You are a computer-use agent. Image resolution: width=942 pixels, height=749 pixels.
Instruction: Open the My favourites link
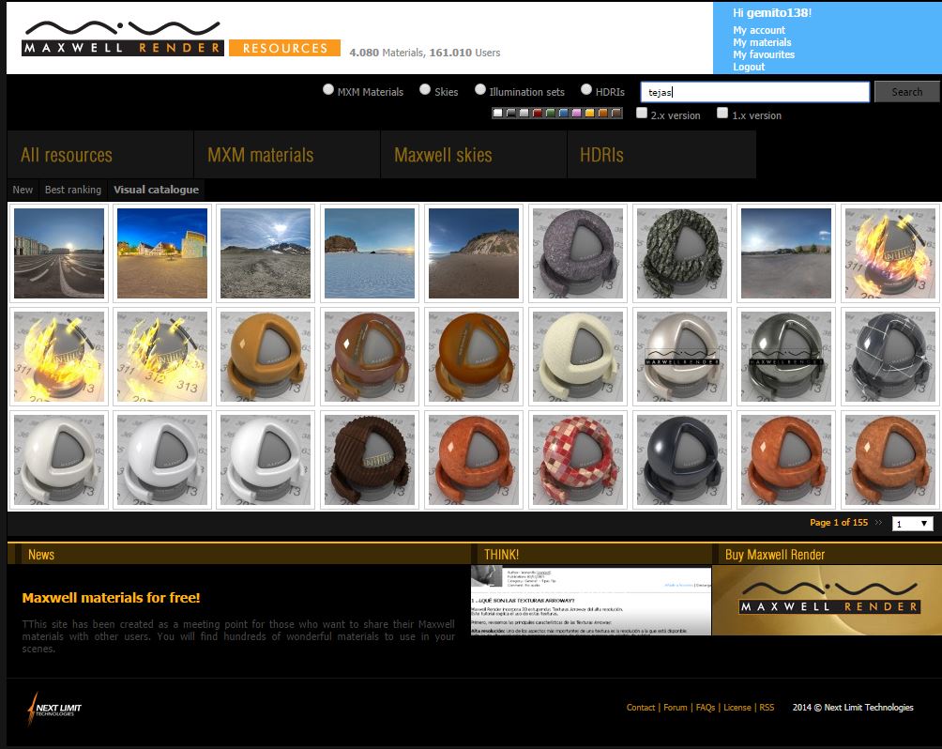pos(764,54)
